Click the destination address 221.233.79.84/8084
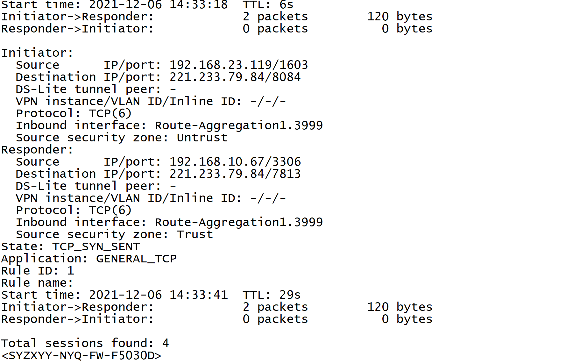The height and width of the screenshot is (364, 573). tap(235, 77)
